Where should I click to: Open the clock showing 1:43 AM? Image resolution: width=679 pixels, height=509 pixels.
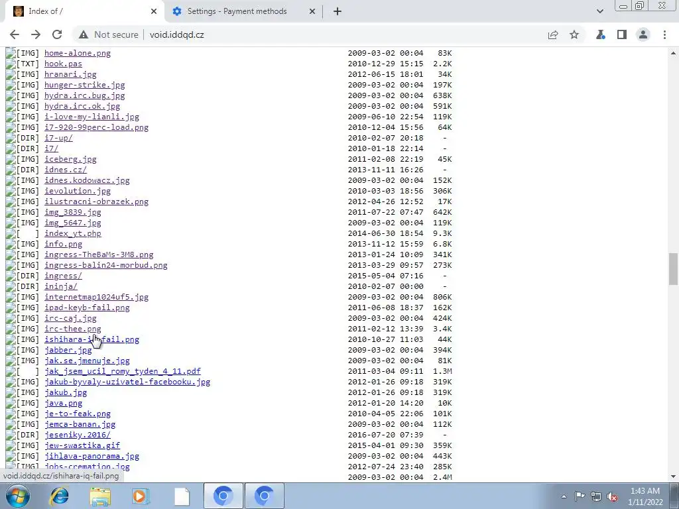(x=645, y=496)
